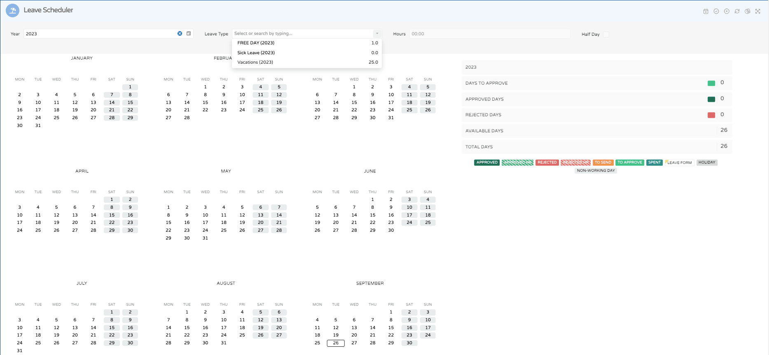
Task: Click the SEPTEMBER month heading
Action: click(x=370, y=284)
